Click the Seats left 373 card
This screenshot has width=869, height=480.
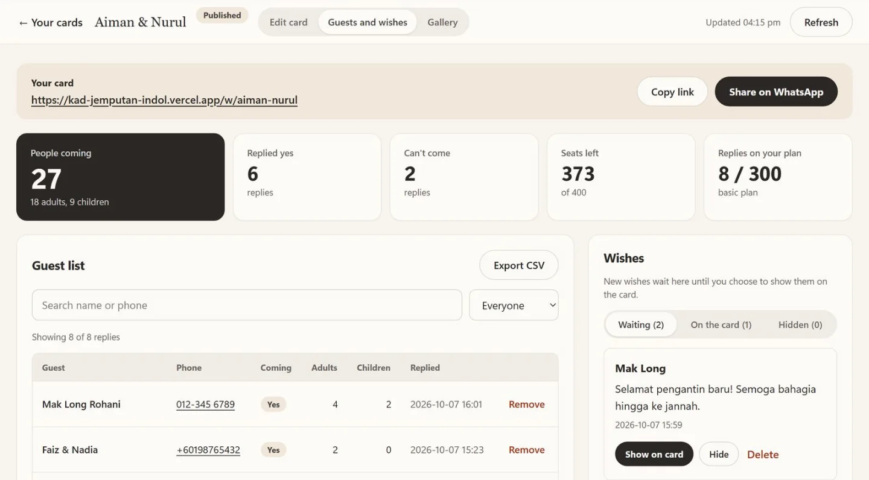(621, 177)
